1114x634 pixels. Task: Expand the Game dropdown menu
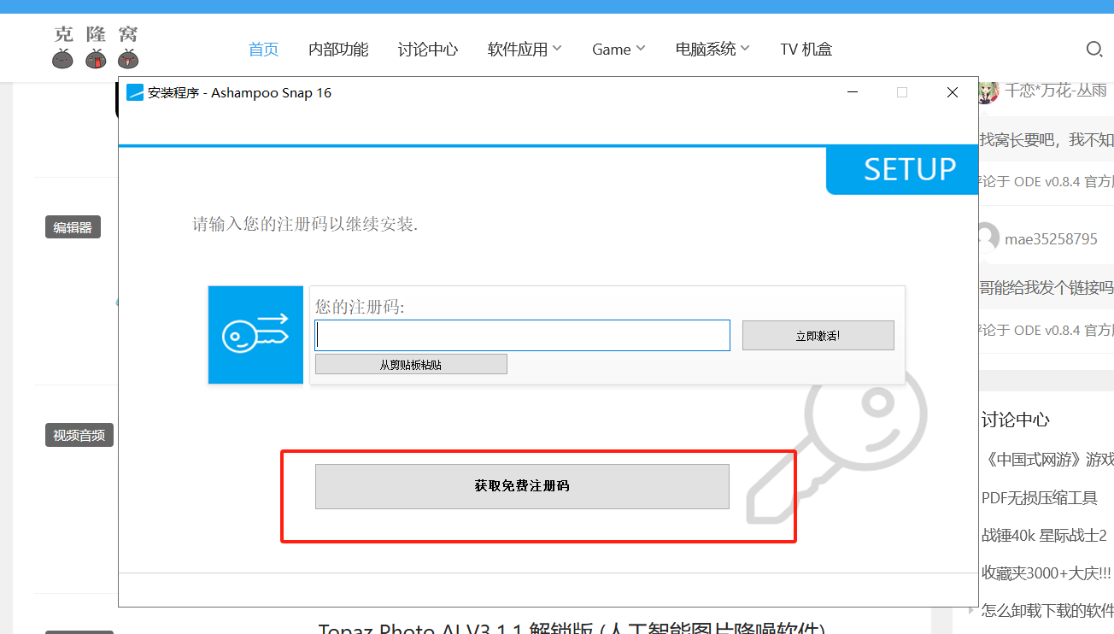619,50
